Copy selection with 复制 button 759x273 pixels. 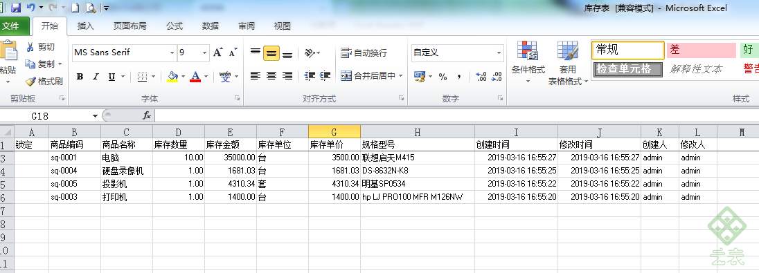39,64
